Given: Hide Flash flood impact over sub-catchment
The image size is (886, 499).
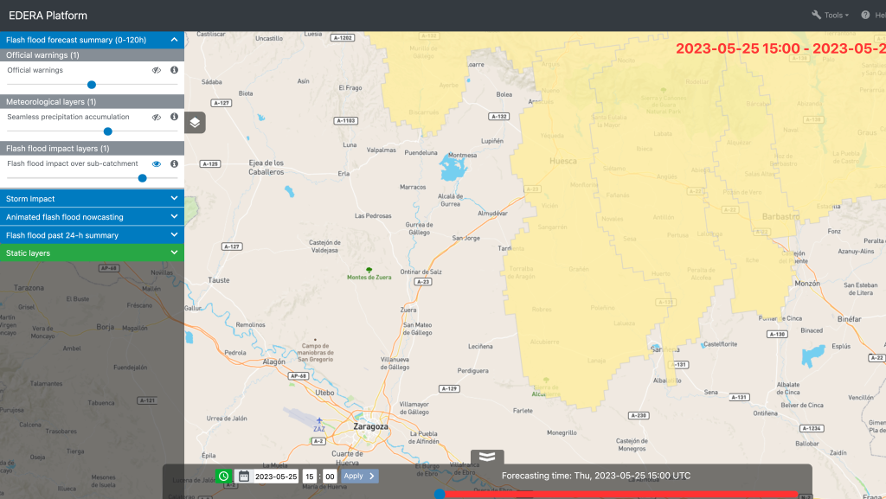Looking at the screenshot, I should pyautogui.click(x=157, y=163).
